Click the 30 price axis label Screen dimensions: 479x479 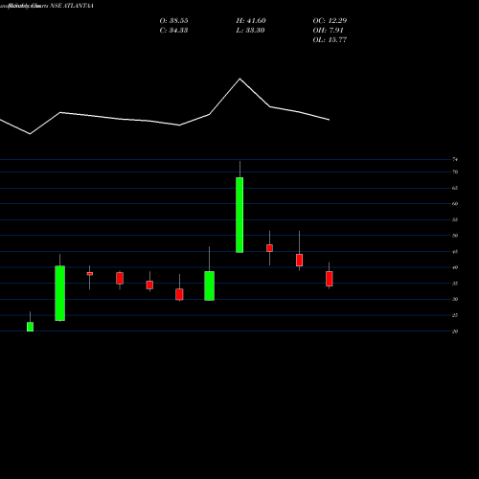coord(455,299)
